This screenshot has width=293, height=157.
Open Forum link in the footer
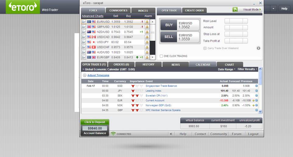(237, 134)
